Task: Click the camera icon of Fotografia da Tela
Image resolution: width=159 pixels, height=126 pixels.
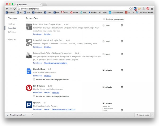Action: (29, 55)
